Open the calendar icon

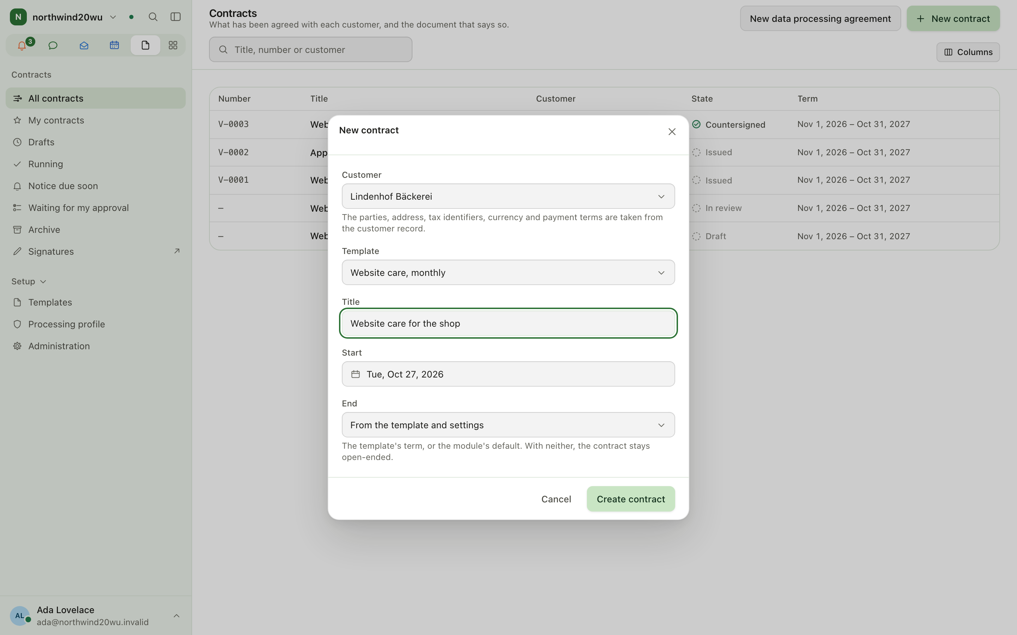point(114,46)
